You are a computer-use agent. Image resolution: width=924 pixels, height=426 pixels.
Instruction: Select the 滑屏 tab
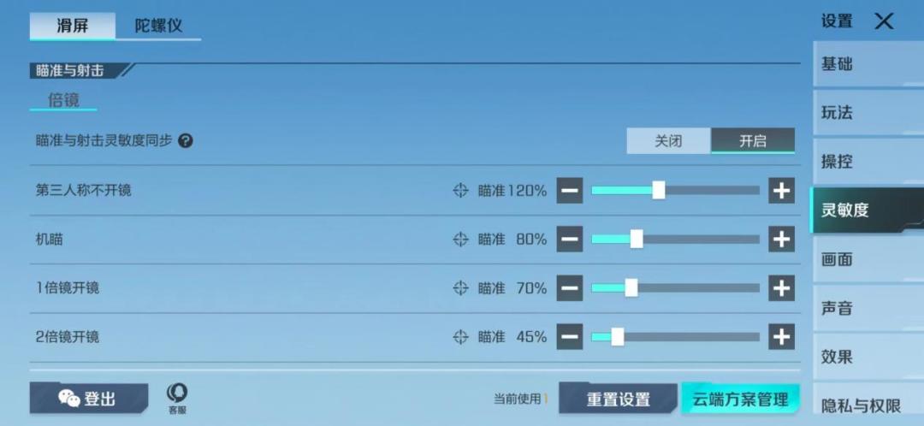click(x=72, y=26)
